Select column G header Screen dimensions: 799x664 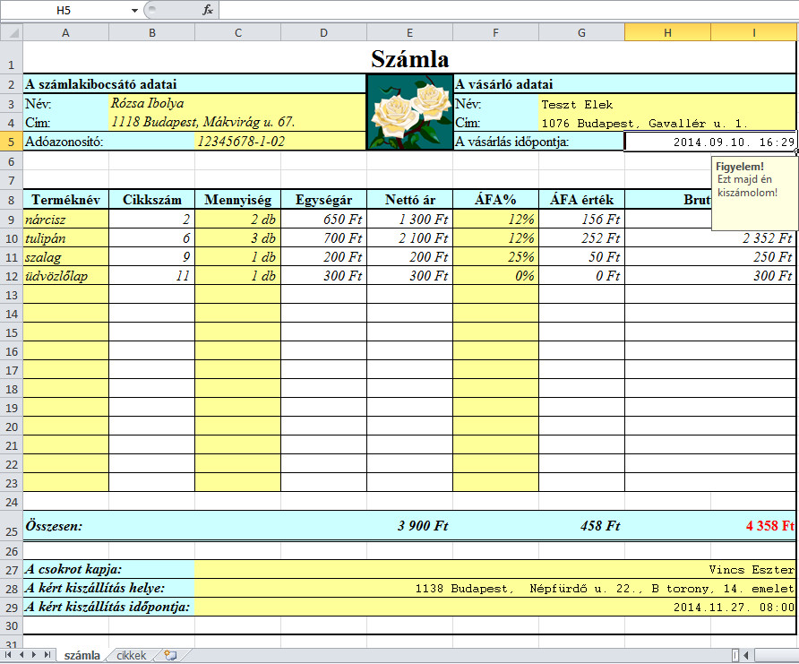[x=581, y=32]
